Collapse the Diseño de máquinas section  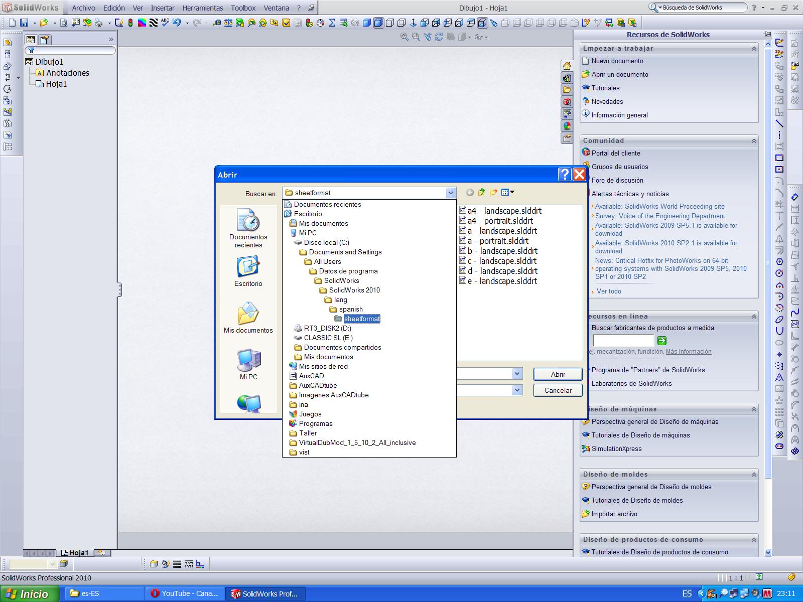click(x=754, y=409)
